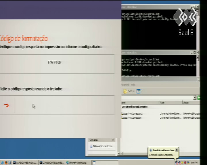The height and width of the screenshot is (165, 207).
Task: Maximize the start2.bat console window
Action: [x=195, y=52]
